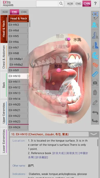Image resolution: width=100 pixels, height=178 pixels.
Task: Click the search magnifier icon
Action: (61, 4)
